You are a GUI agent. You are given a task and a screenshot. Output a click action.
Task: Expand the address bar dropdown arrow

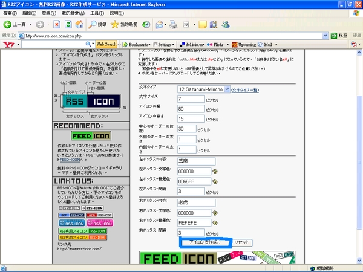click(325, 36)
